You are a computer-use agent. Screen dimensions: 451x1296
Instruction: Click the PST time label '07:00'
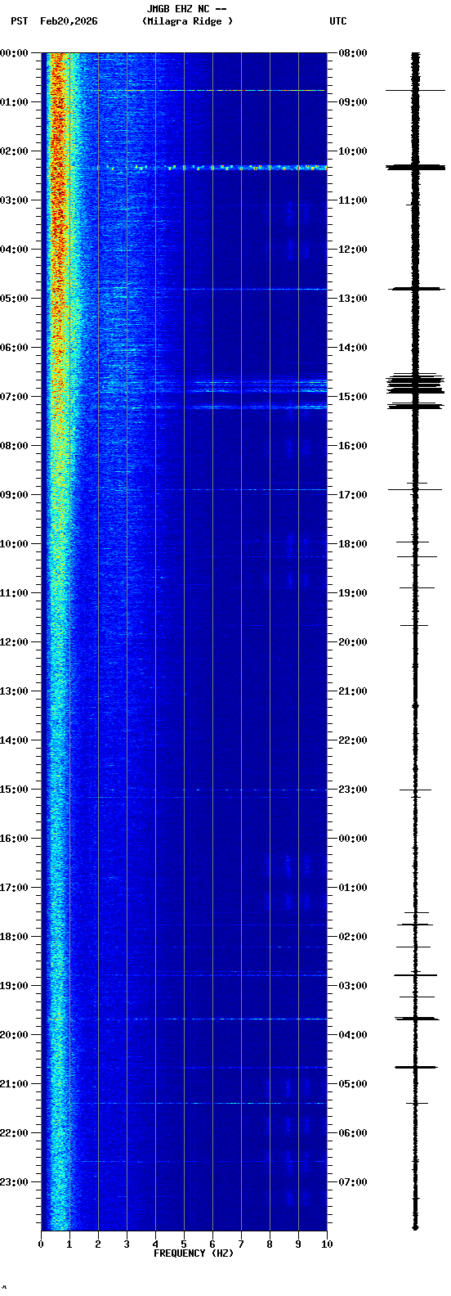click(13, 397)
